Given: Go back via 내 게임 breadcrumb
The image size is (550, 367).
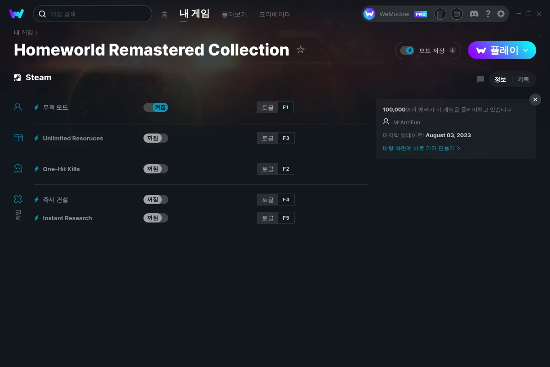Looking at the screenshot, I should (23, 33).
